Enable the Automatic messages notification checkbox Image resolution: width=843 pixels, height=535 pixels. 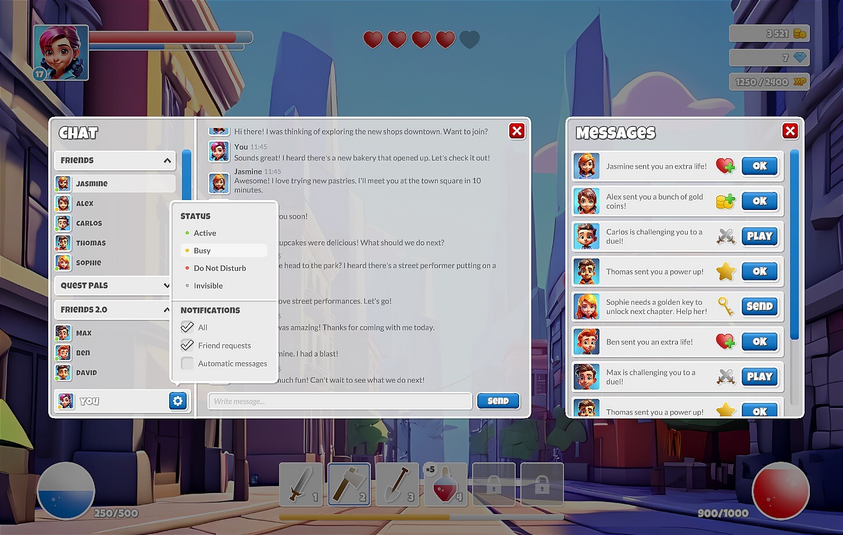pyautogui.click(x=187, y=363)
